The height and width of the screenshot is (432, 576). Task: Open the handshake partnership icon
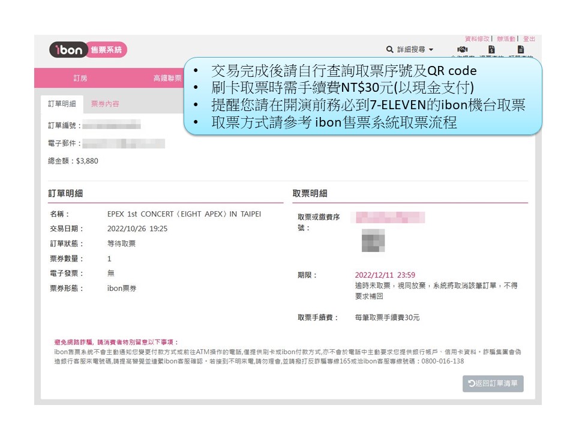click(x=462, y=49)
